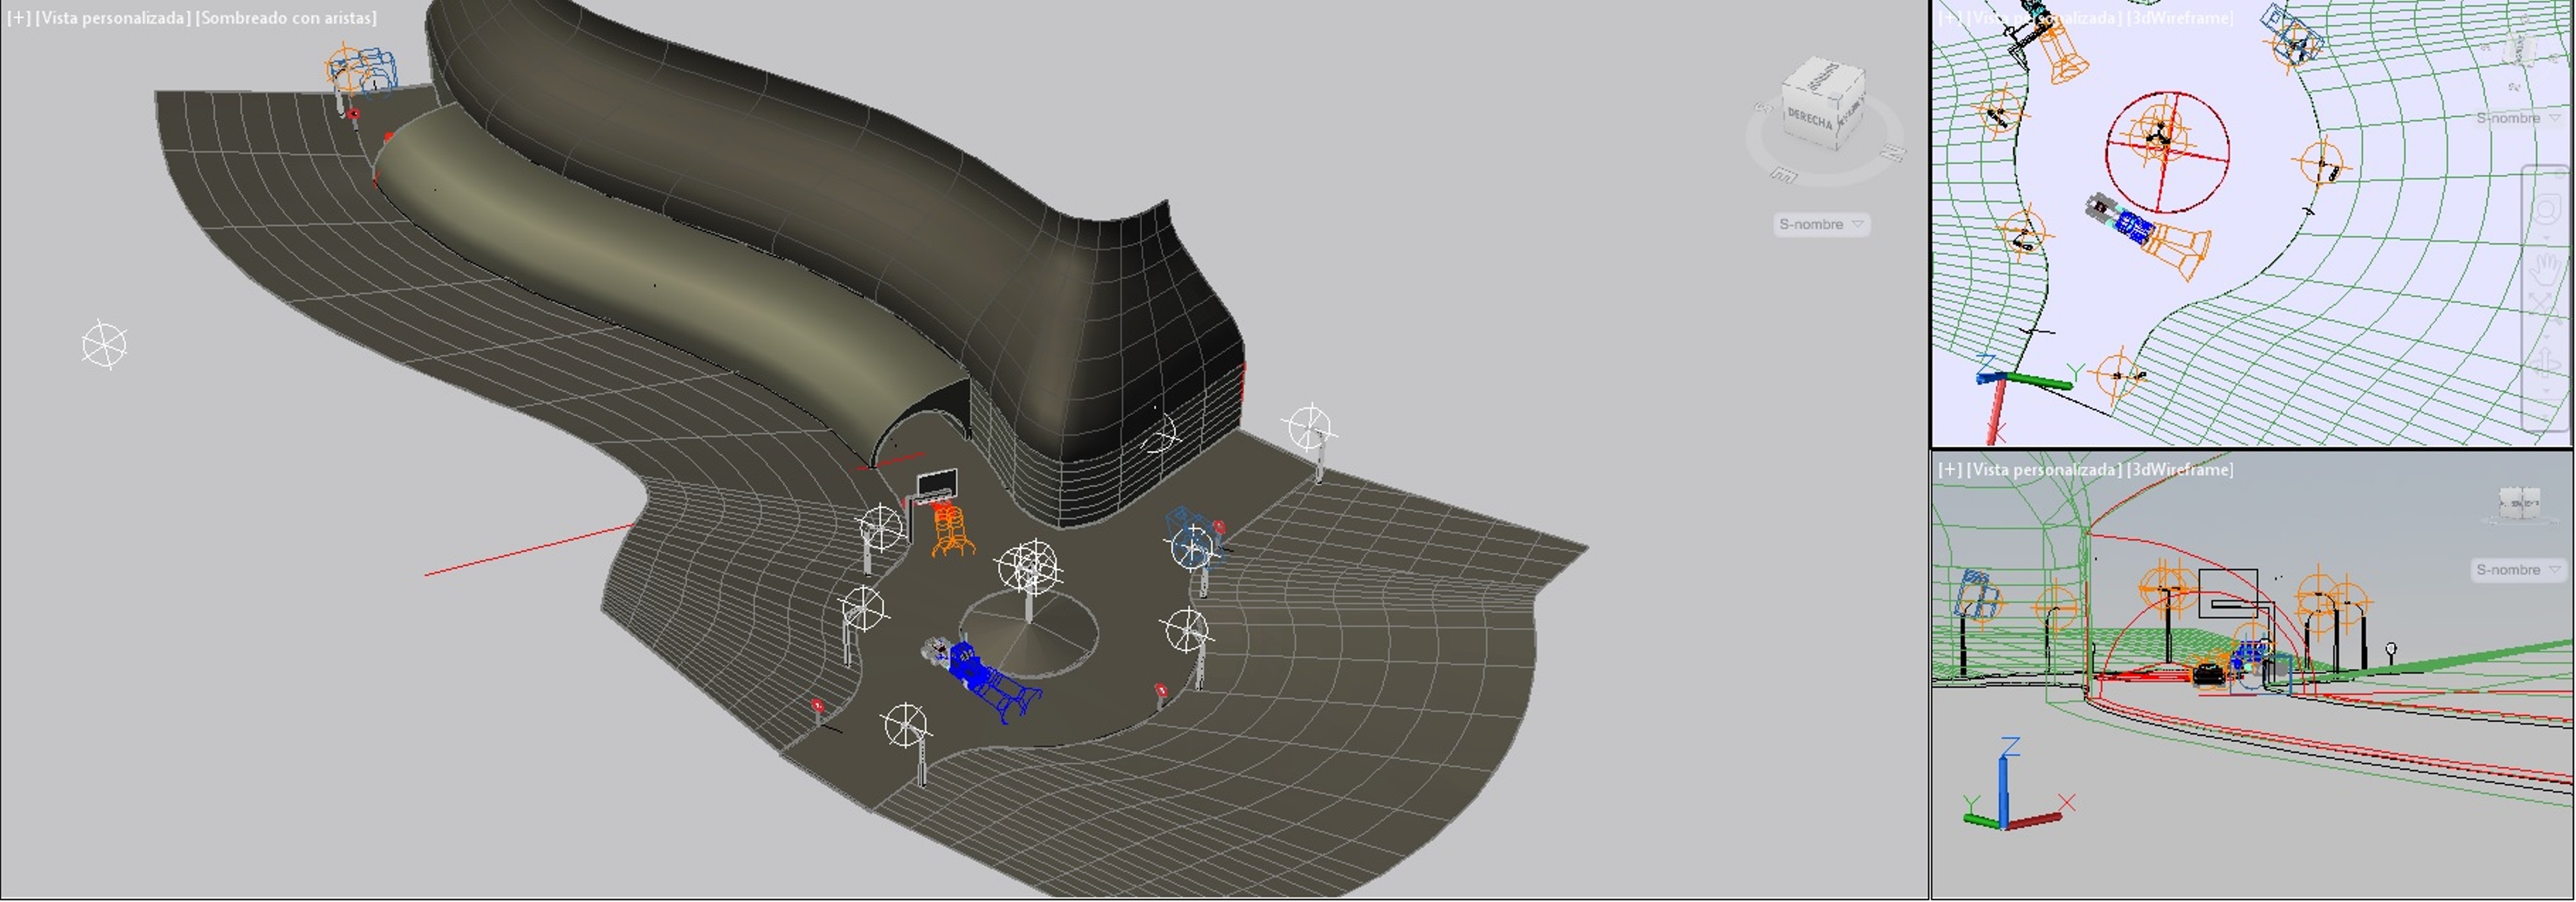2576x902 pixels.
Task: Click the S compass marker near the ViewCube
Action: click(x=1764, y=108)
